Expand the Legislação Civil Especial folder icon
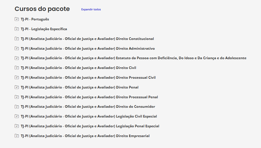 17,116
